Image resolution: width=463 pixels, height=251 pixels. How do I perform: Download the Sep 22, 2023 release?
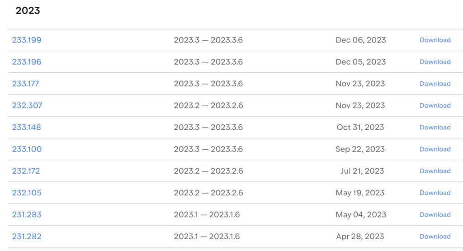point(435,149)
